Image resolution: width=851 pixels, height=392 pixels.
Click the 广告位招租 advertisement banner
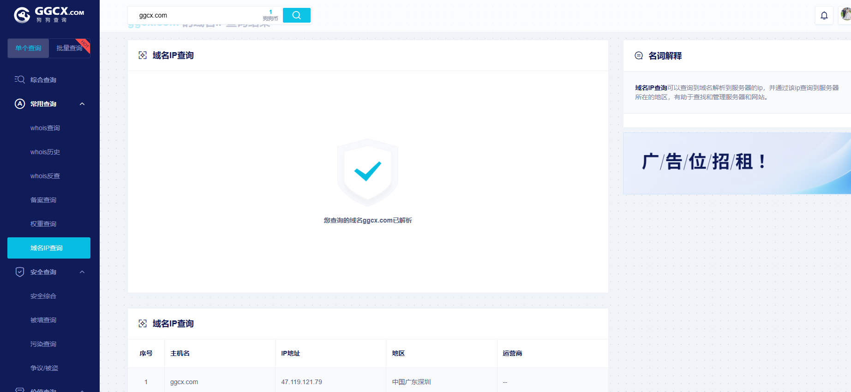tap(737, 163)
